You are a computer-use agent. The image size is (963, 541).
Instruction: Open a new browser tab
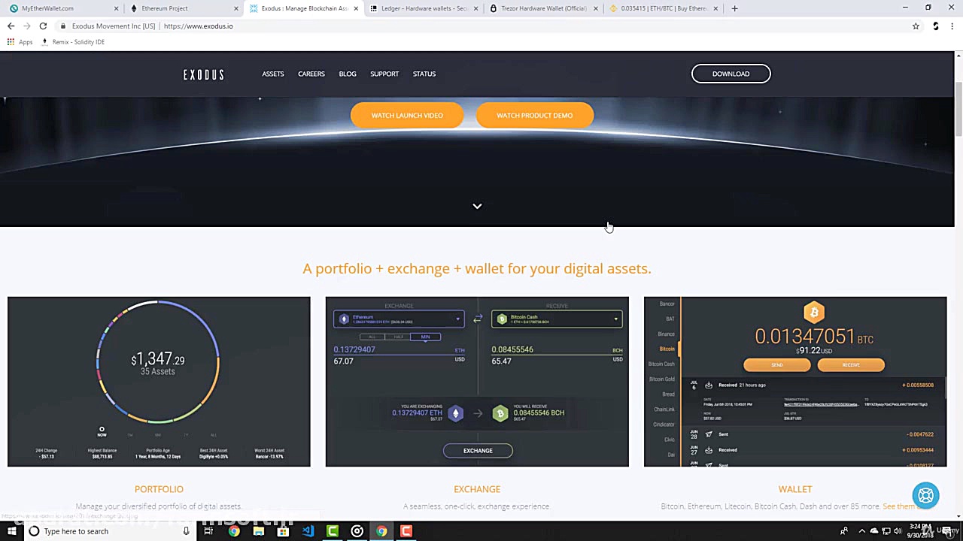click(734, 8)
